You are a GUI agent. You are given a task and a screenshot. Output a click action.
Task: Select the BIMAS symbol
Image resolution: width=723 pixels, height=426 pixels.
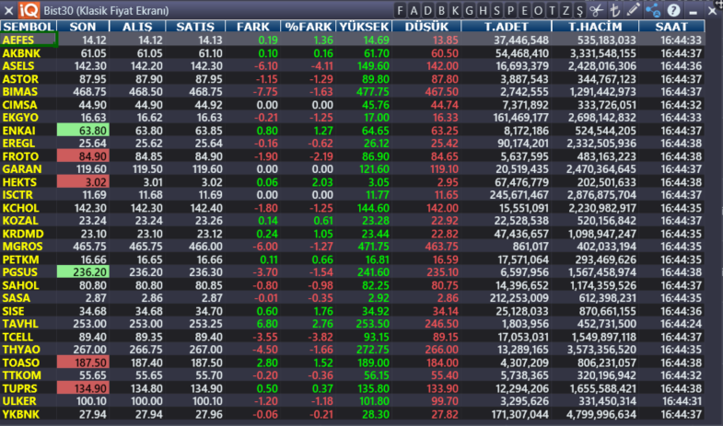(x=20, y=92)
